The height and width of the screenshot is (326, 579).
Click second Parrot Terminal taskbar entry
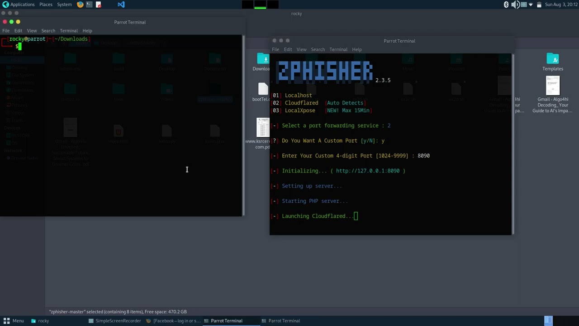tap(281, 321)
